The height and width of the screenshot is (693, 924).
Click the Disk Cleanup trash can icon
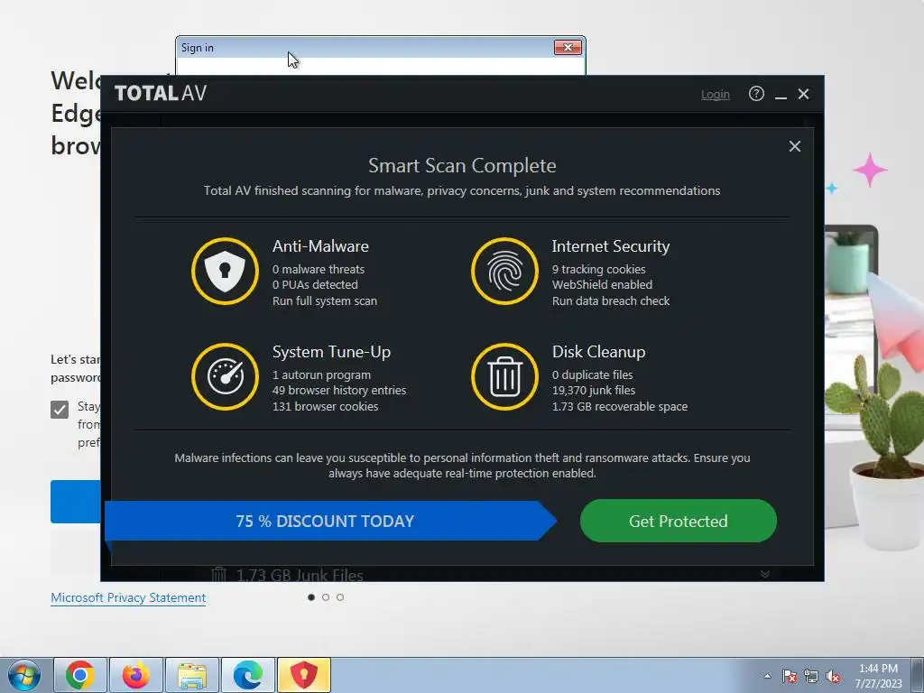click(x=504, y=376)
